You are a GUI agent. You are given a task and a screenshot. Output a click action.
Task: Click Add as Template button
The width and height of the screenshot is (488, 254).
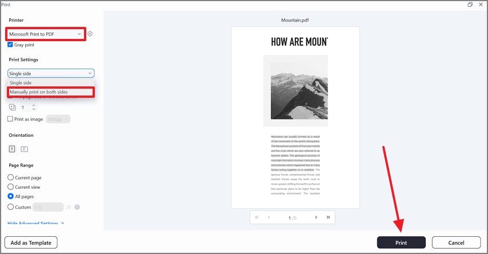click(31, 243)
